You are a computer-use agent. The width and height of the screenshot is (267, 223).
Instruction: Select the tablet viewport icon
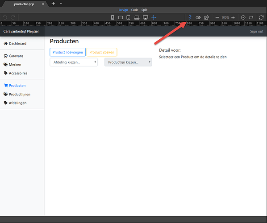[x=129, y=17]
